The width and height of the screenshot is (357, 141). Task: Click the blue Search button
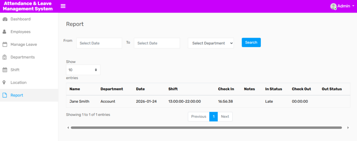[251, 42]
